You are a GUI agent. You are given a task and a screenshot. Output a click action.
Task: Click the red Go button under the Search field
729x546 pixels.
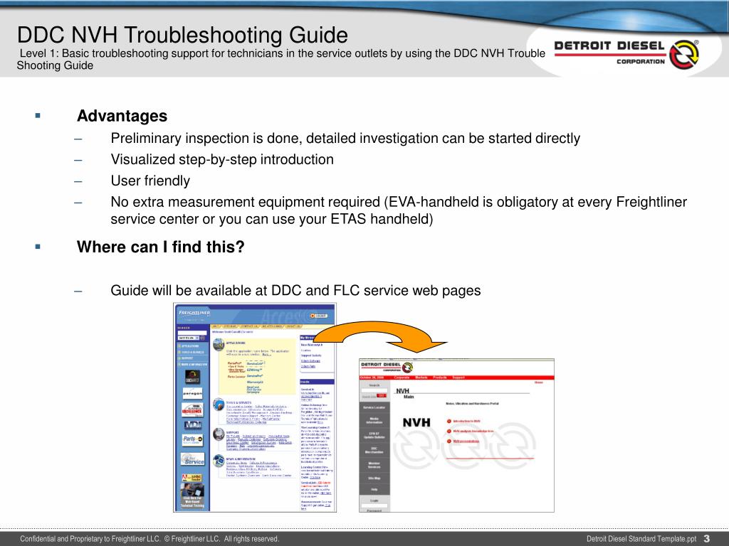382,395
